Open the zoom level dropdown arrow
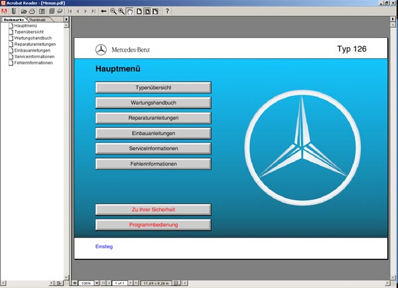This screenshot has width=398, height=288. tap(97, 283)
